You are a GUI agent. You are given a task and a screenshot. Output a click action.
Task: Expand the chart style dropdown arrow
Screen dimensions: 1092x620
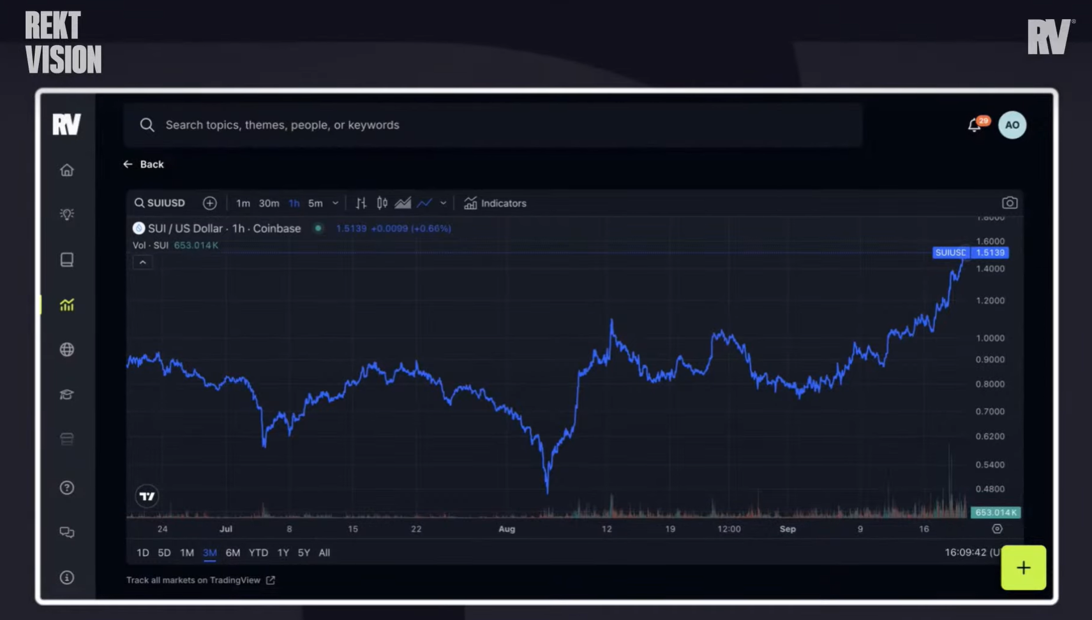pyautogui.click(x=443, y=203)
